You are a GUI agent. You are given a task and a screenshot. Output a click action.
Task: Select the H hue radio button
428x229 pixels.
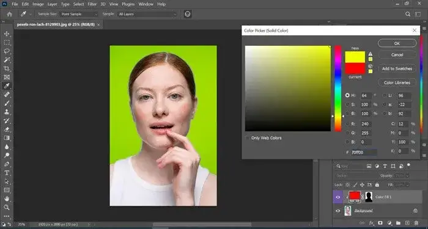[x=347, y=95]
